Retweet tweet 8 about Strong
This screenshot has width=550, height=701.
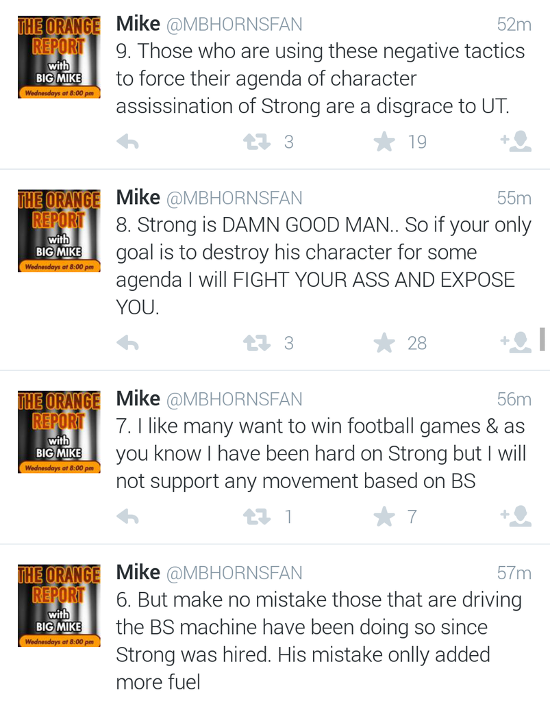[x=257, y=342]
